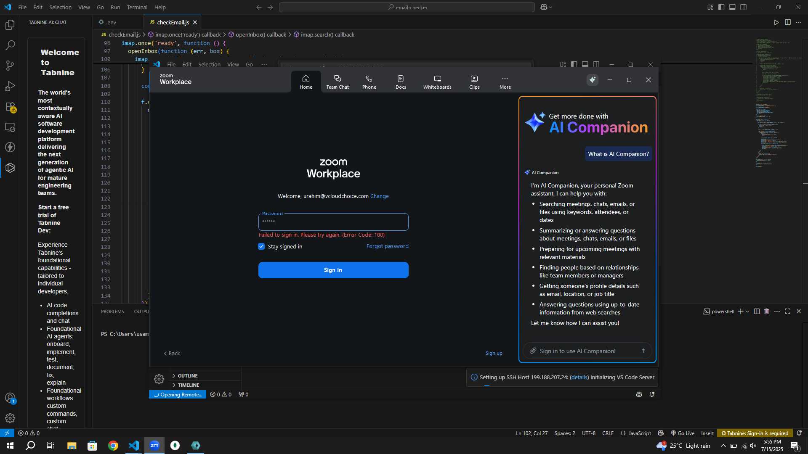The image size is (808, 454).
Task: Open Windows Start menu
Action: [10, 446]
